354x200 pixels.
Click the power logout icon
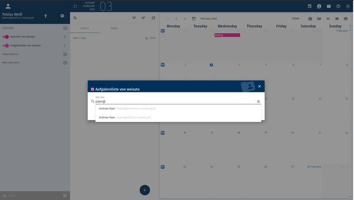(348, 6)
